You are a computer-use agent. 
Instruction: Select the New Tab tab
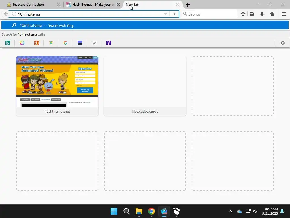click(x=151, y=5)
